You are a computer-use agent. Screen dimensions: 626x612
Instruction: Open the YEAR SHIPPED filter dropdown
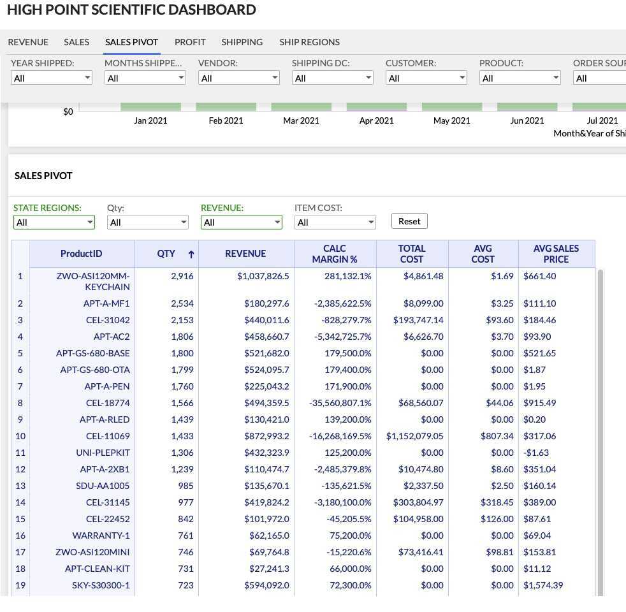(x=51, y=78)
